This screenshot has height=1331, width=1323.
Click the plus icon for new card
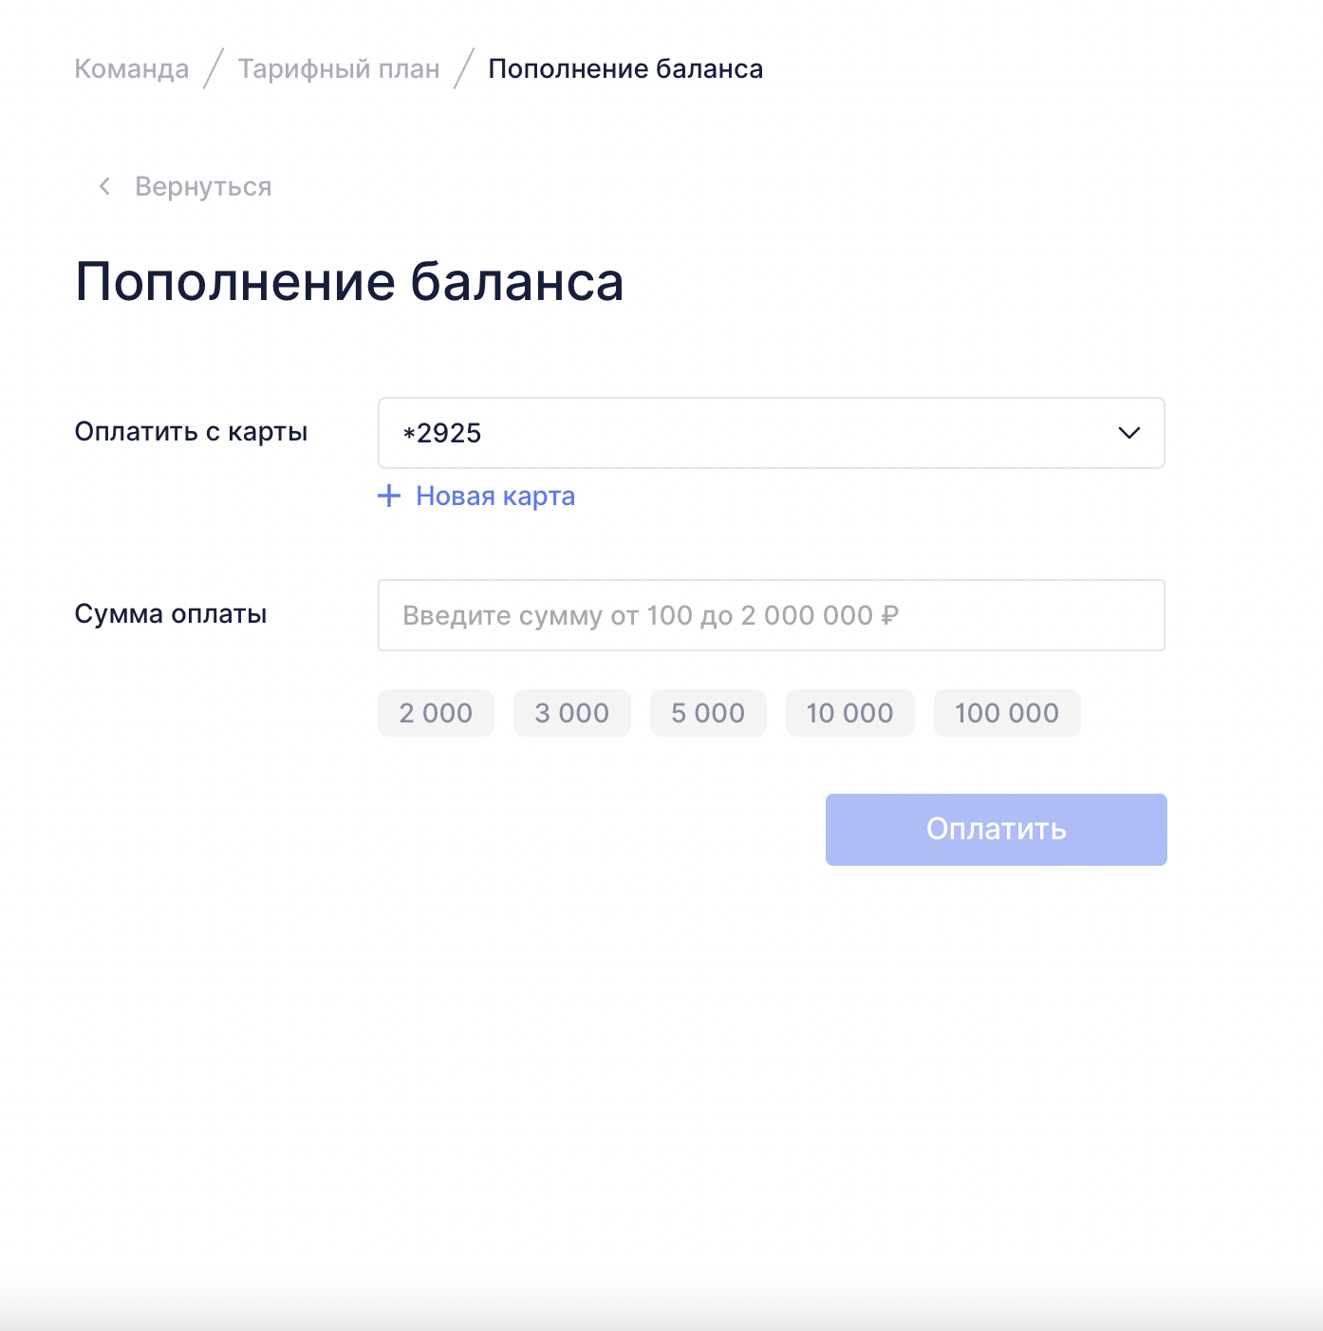click(389, 496)
